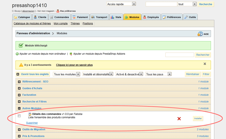Screen dimensions: 226x139
Task: Click the top search input field
Action: pyautogui.click(x=161, y=4)
